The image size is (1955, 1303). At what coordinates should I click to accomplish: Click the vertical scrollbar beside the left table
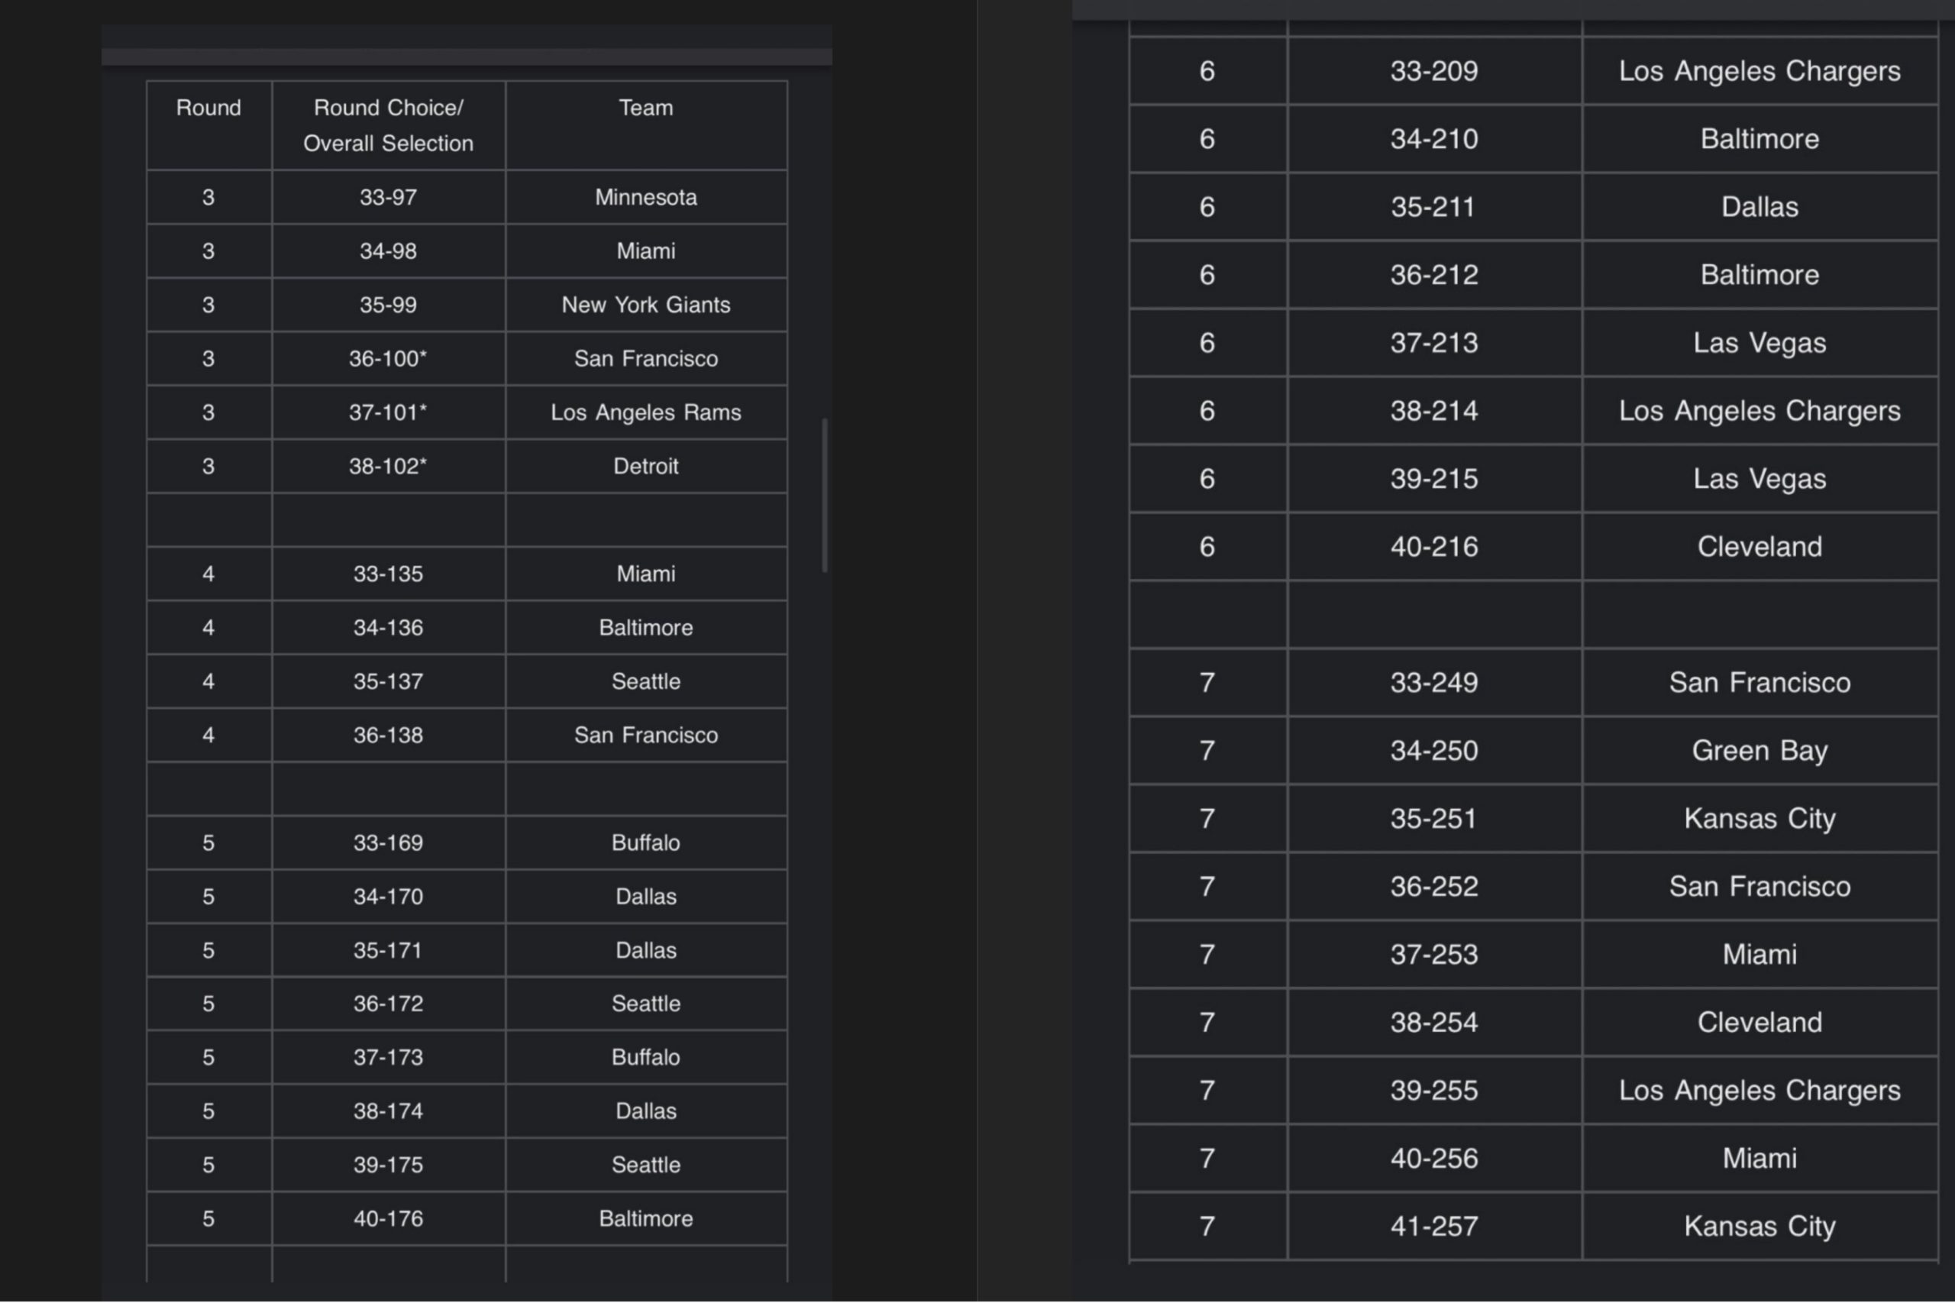[824, 495]
